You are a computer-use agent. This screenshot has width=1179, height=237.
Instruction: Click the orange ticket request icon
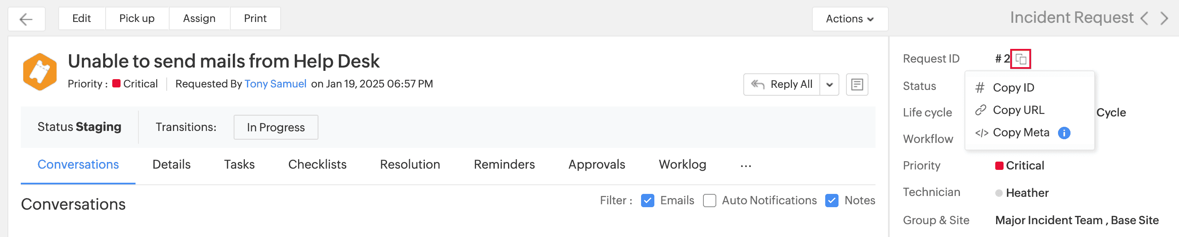pos(40,72)
